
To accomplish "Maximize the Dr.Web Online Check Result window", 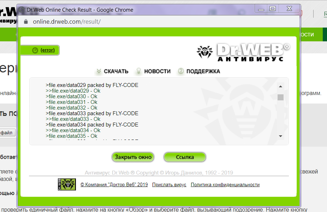I will click(273, 9).
